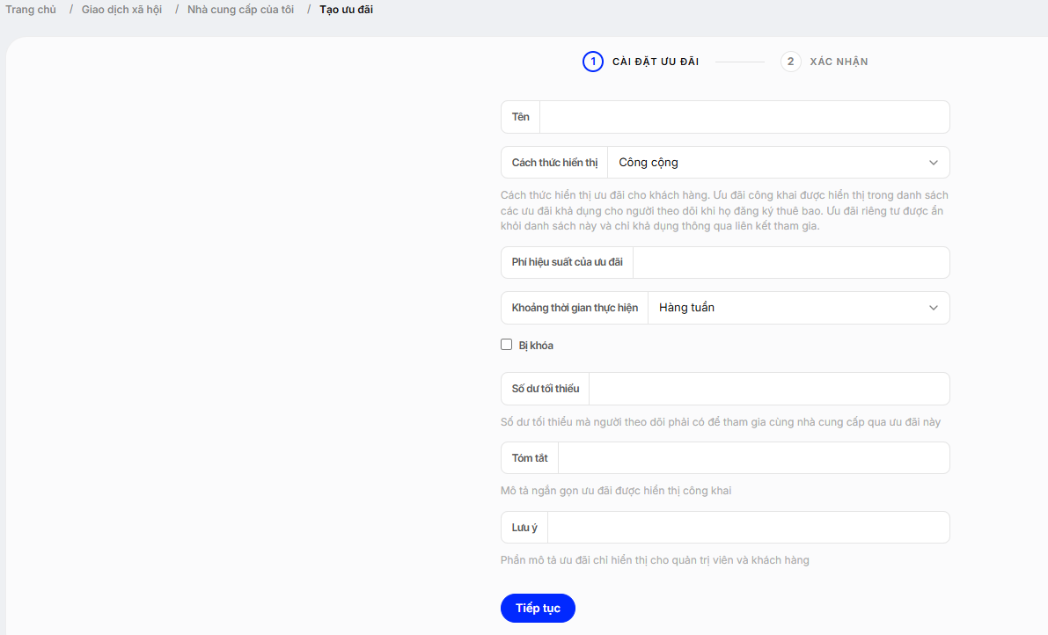
Task: Click chevron arrow beside Công cộng
Action: pos(933,163)
